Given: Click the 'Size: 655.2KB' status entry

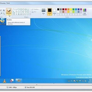Looking at the screenshot, I should 30,87.
